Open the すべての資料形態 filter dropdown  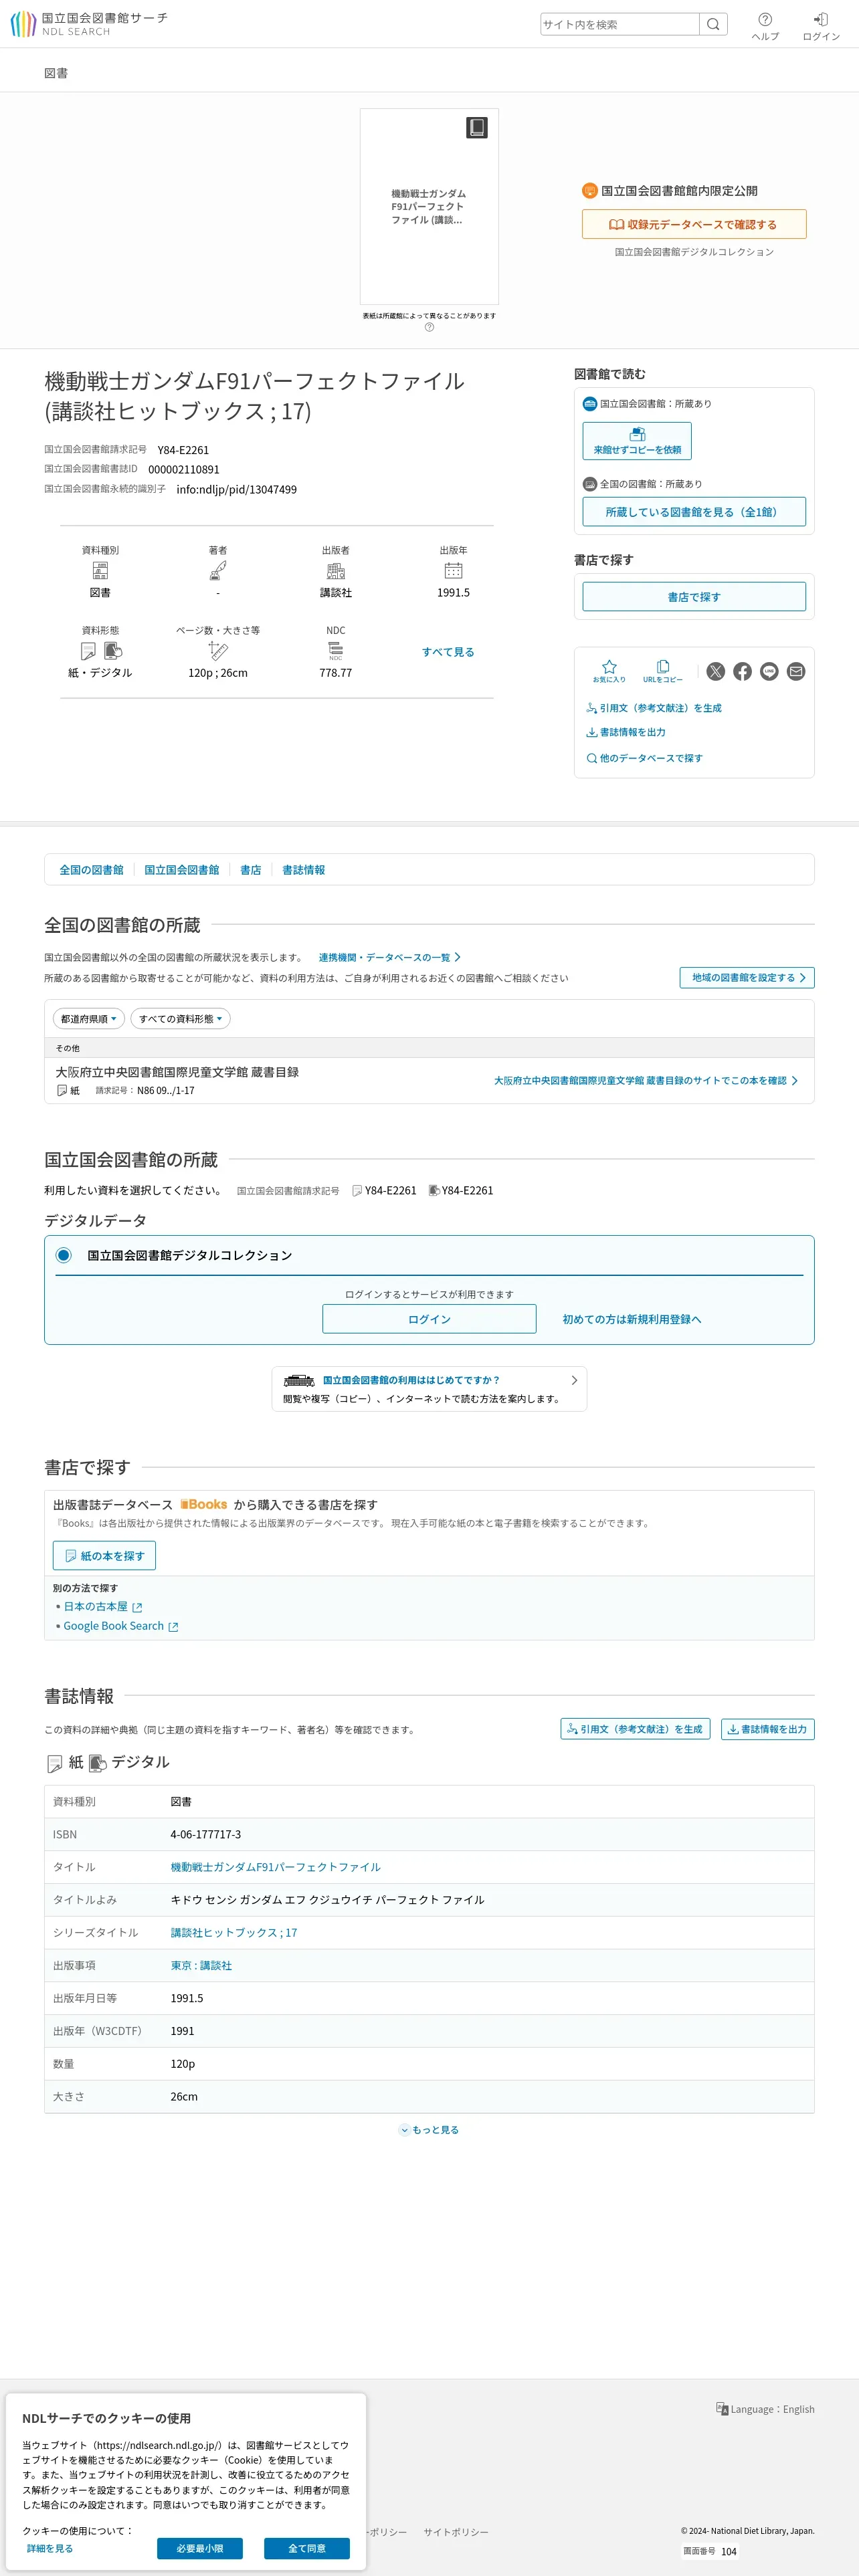(x=180, y=1019)
